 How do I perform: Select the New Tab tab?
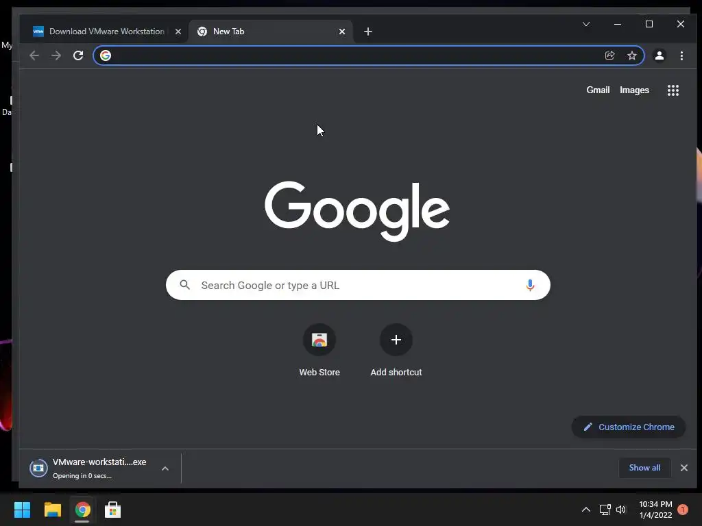270,32
